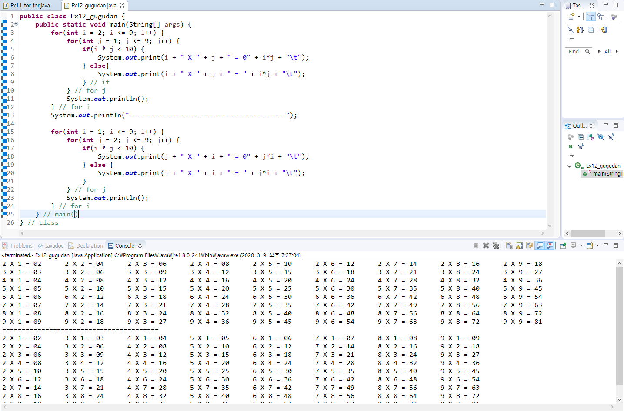Switch to the Problems tab

pyautogui.click(x=17, y=246)
